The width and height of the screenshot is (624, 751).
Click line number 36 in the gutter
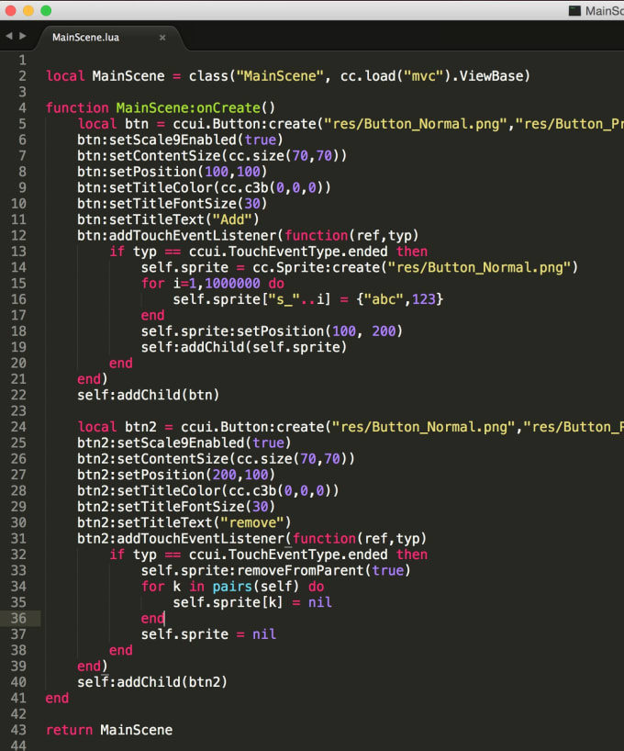click(x=18, y=618)
